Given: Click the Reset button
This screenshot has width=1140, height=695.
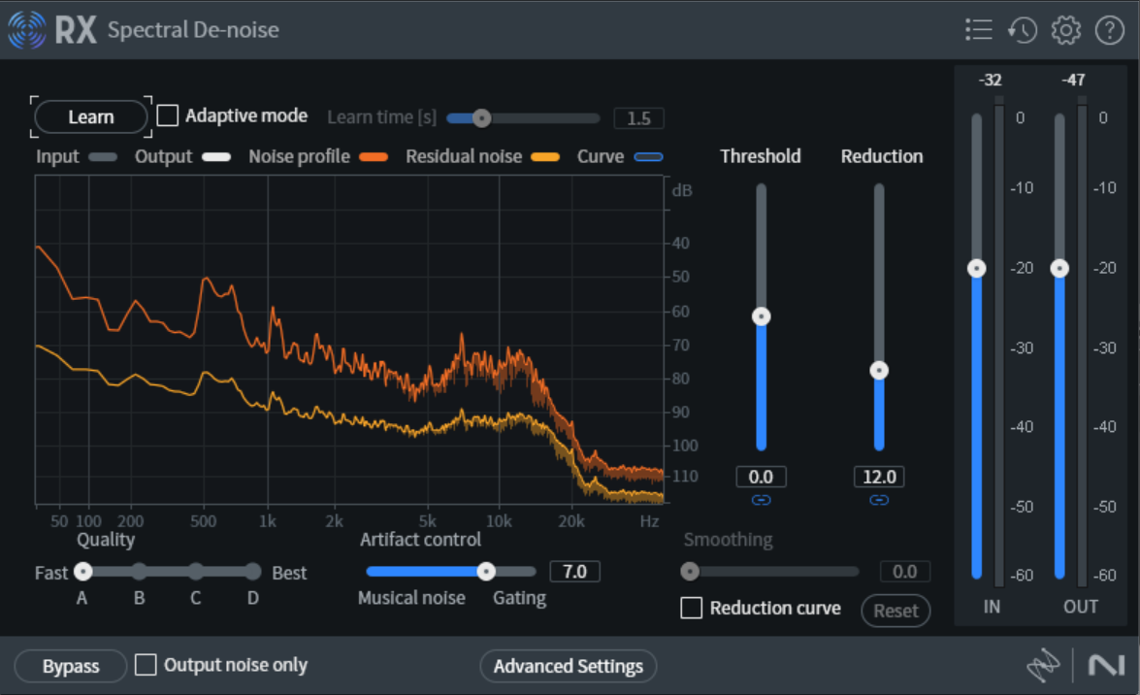Looking at the screenshot, I should point(896,611).
